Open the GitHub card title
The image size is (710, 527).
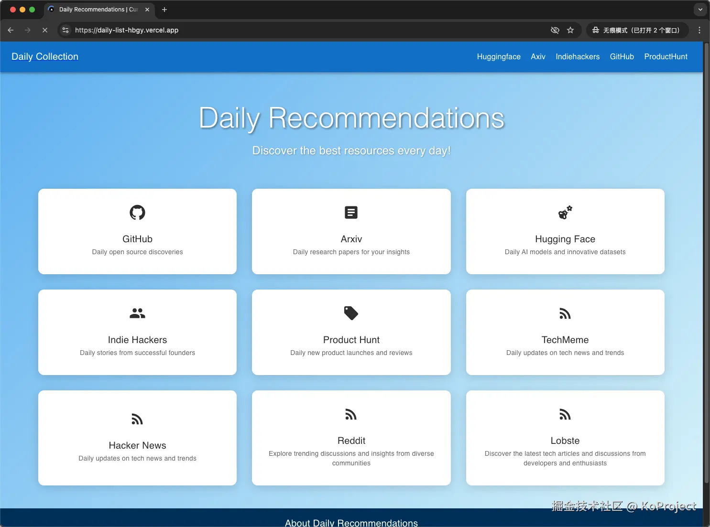pyautogui.click(x=137, y=239)
